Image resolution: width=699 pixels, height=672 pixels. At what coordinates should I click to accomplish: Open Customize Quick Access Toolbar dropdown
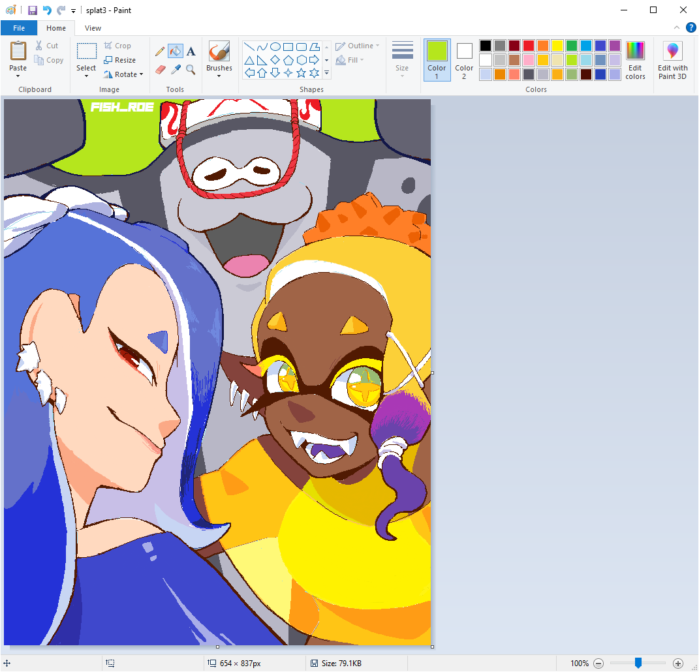[x=74, y=10]
